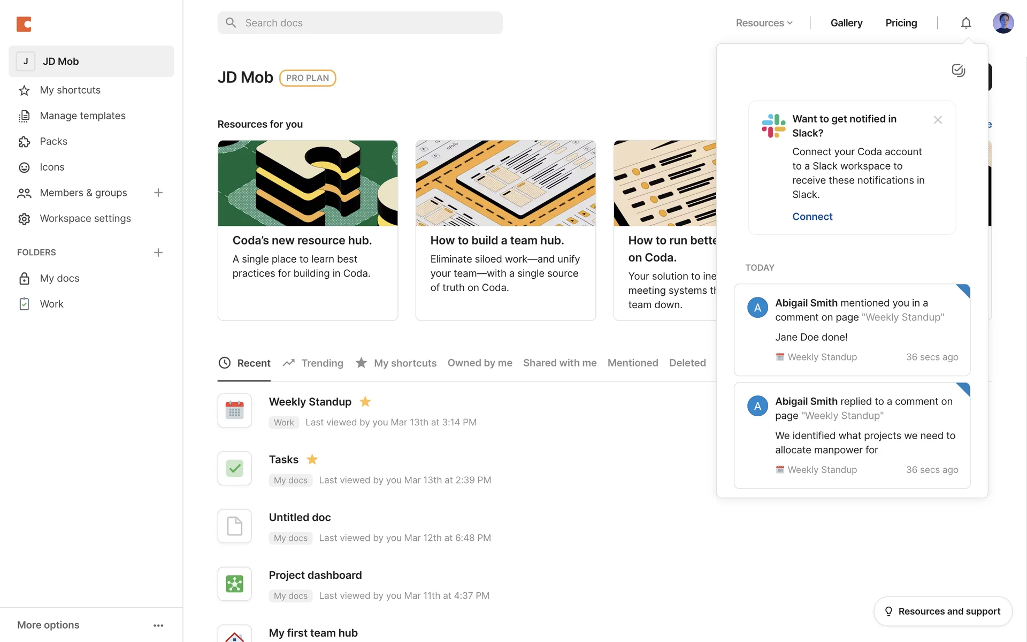Switch to the Trending tab

[313, 363]
